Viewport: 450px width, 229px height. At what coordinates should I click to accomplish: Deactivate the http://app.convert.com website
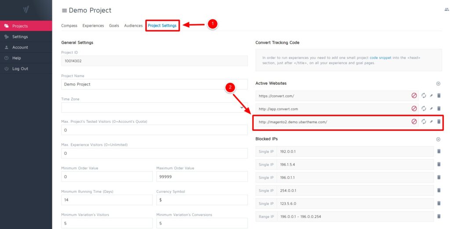point(414,109)
